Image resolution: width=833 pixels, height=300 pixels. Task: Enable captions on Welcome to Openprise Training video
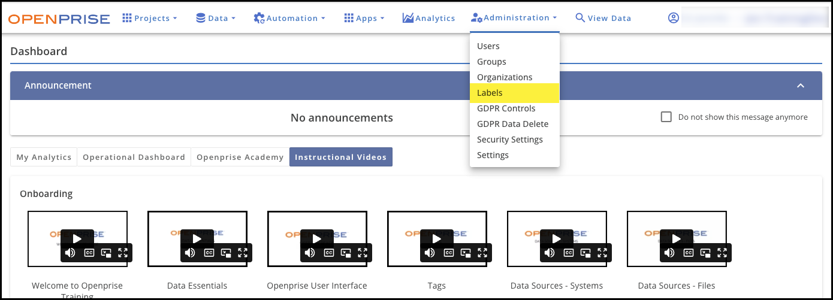click(x=89, y=253)
